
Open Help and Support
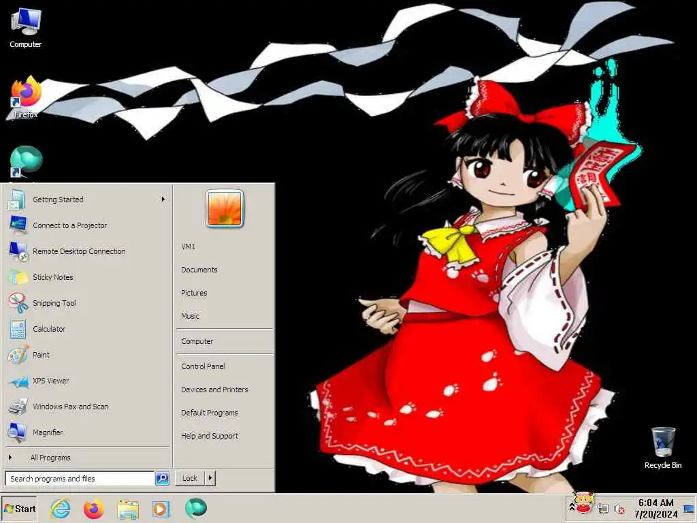point(210,436)
